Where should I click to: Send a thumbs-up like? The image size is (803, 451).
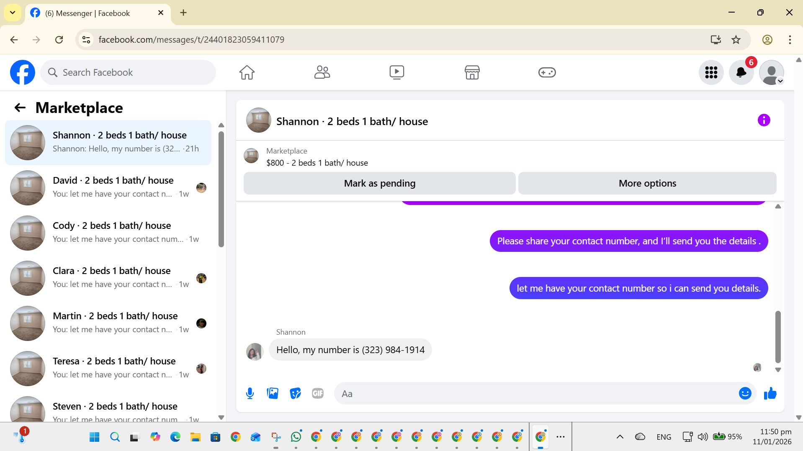pos(770,393)
